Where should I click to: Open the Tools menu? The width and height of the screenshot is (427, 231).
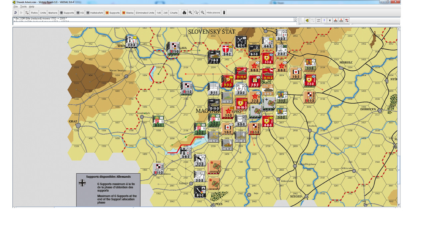tap(23, 7)
